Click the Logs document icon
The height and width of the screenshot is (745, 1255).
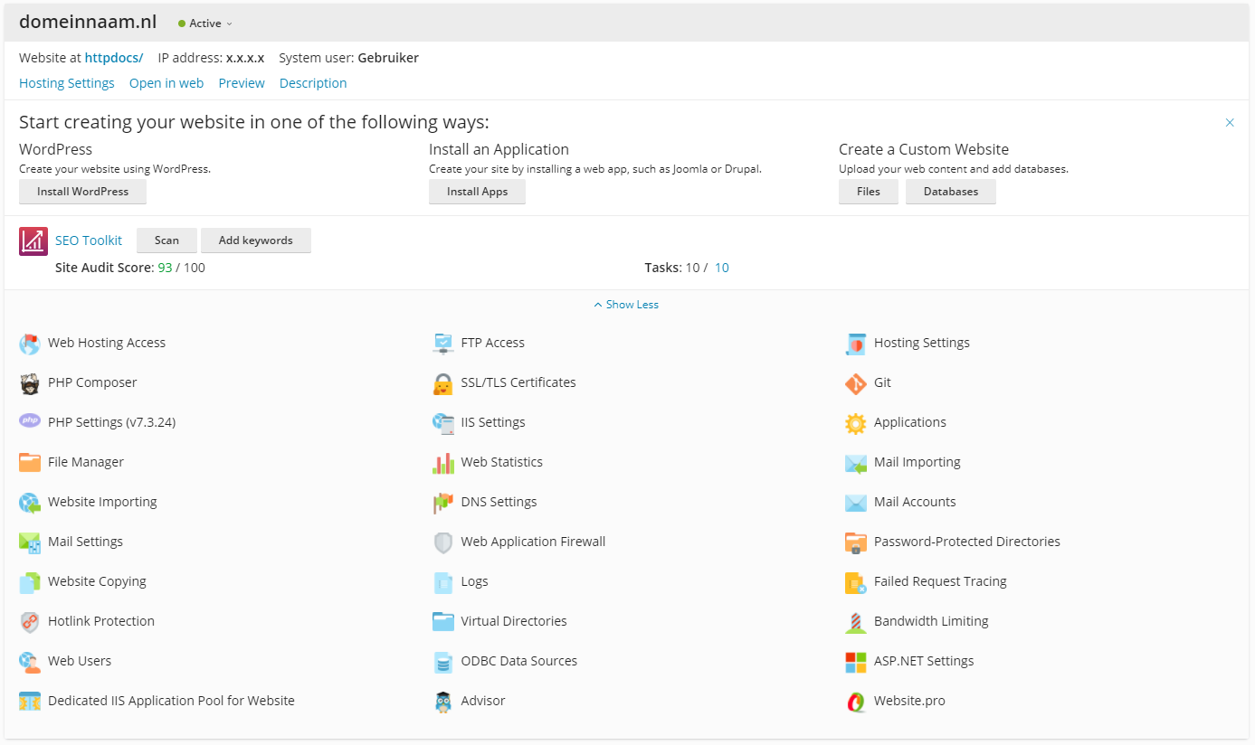442,582
